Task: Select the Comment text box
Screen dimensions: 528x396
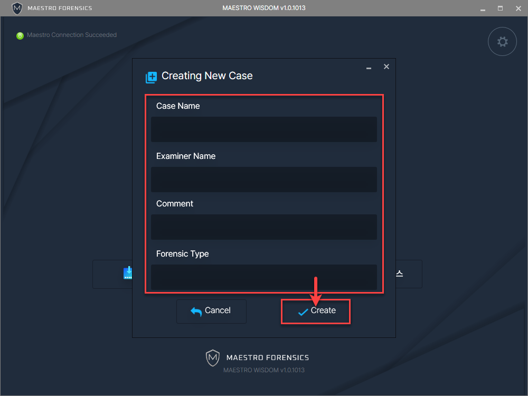Action: pos(264,227)
